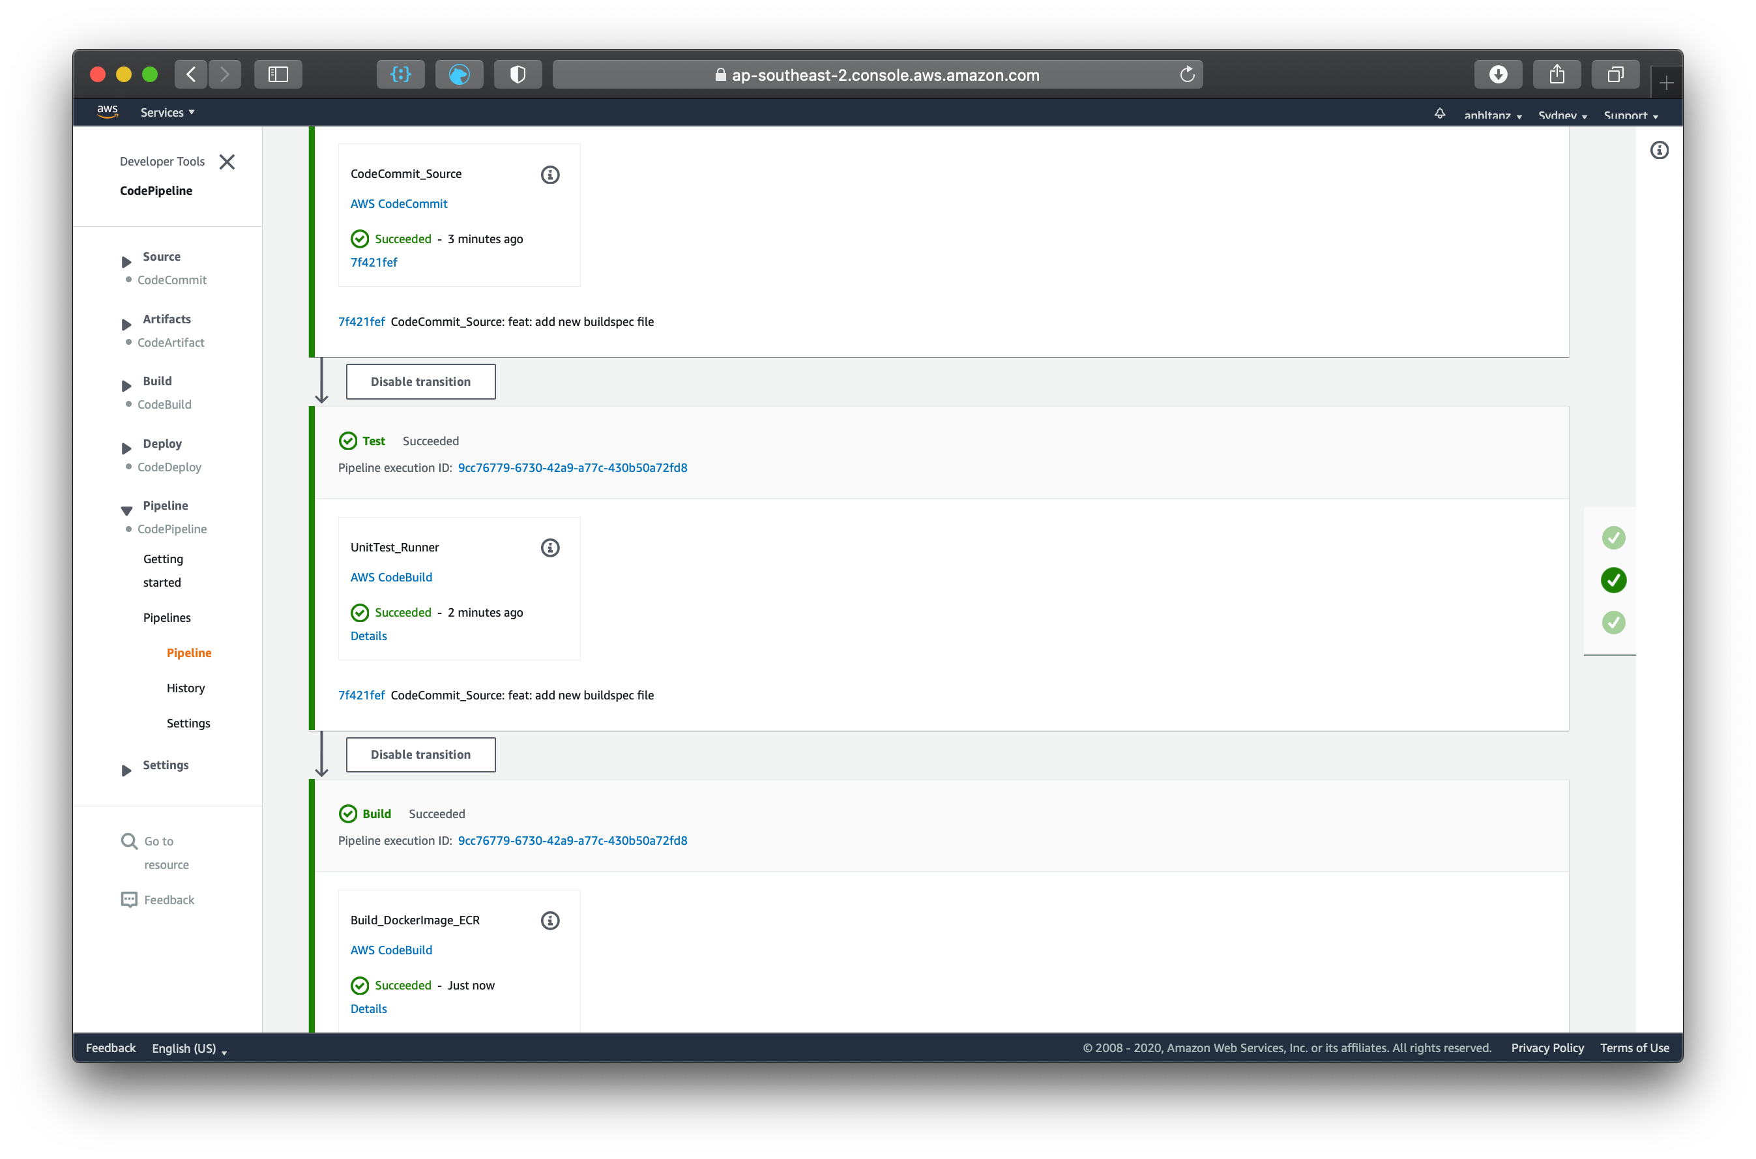Open pipeline History

186,688
